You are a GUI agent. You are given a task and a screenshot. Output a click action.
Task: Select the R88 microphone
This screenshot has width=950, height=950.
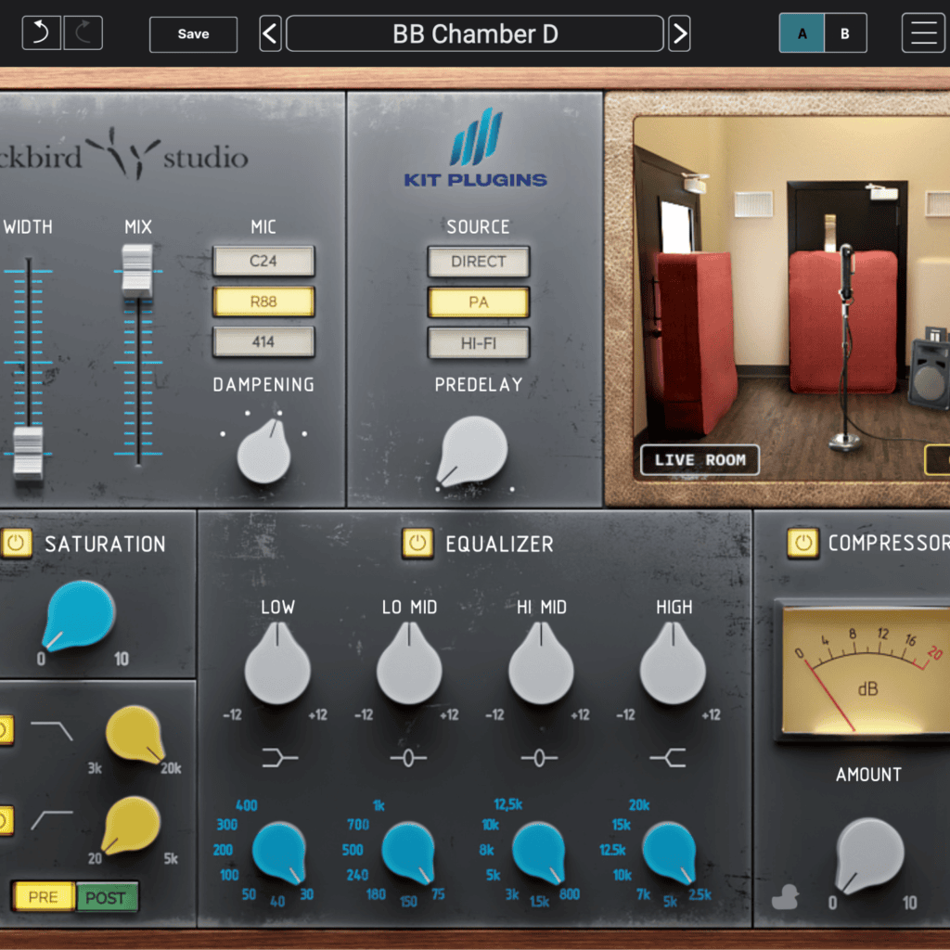[263, 302]
